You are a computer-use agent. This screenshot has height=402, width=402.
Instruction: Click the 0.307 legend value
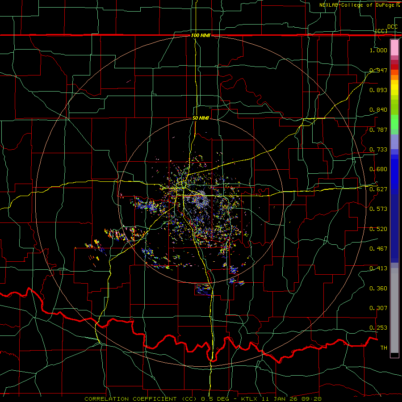[x=378, y=308]
